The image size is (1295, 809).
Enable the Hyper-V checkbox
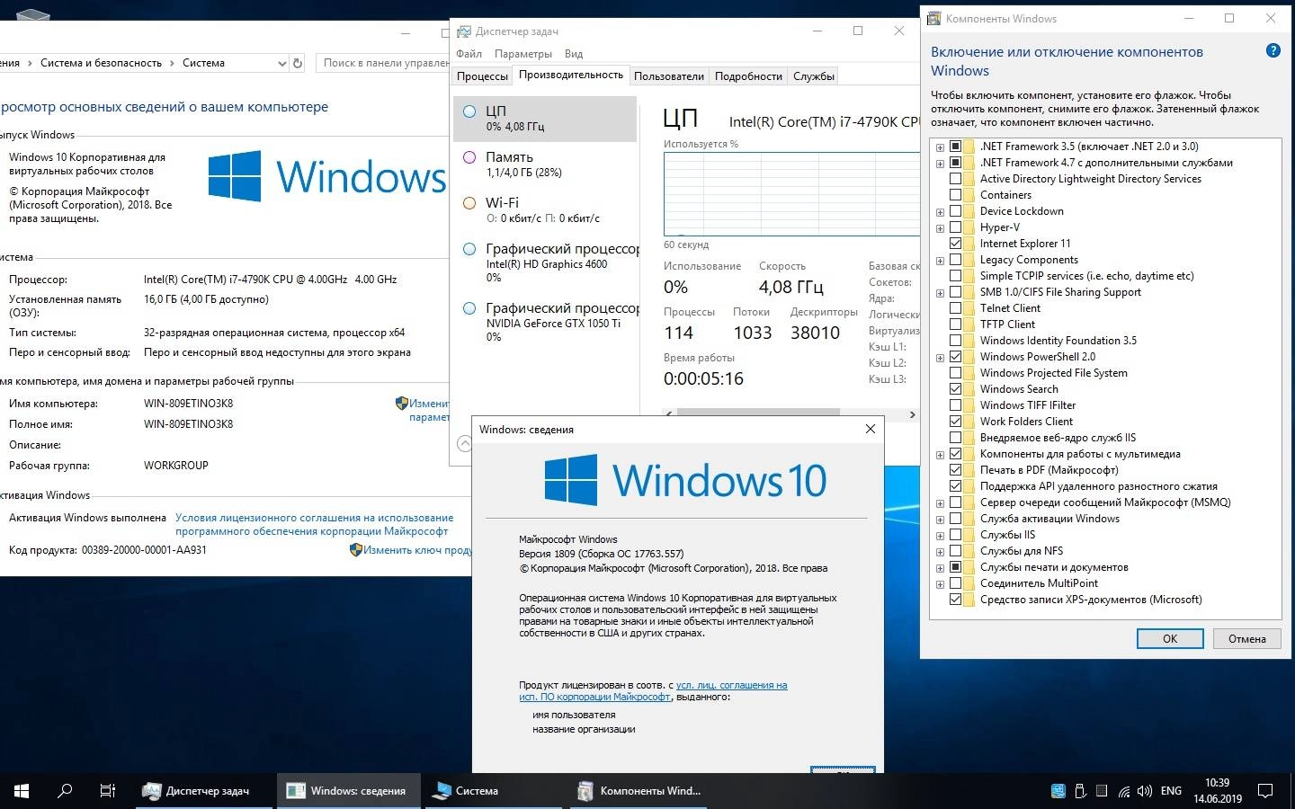coord(955,227)
